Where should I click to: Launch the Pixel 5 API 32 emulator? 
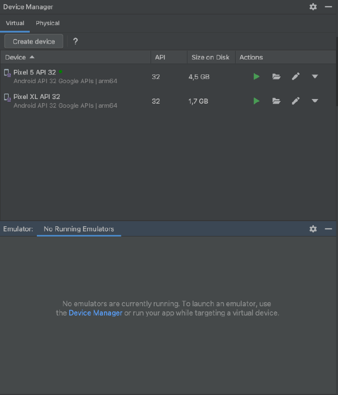[x=257, y=77]
